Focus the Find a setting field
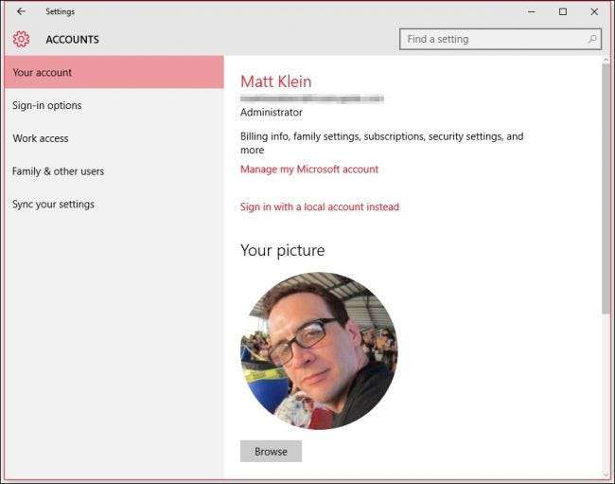The width and height of the screenshot is (615, 484). tap(501, 39)
